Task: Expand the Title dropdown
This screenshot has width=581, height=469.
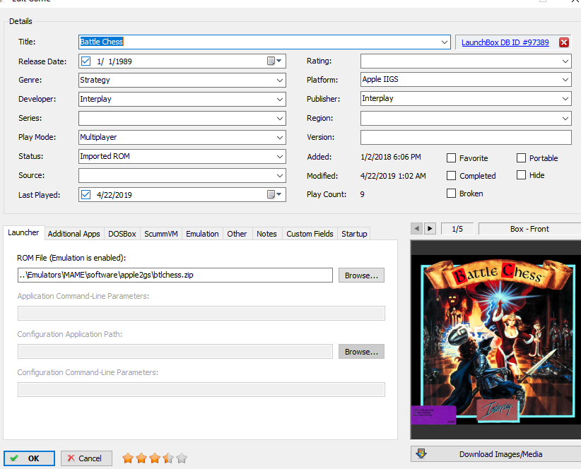Action: click(445, 42)
